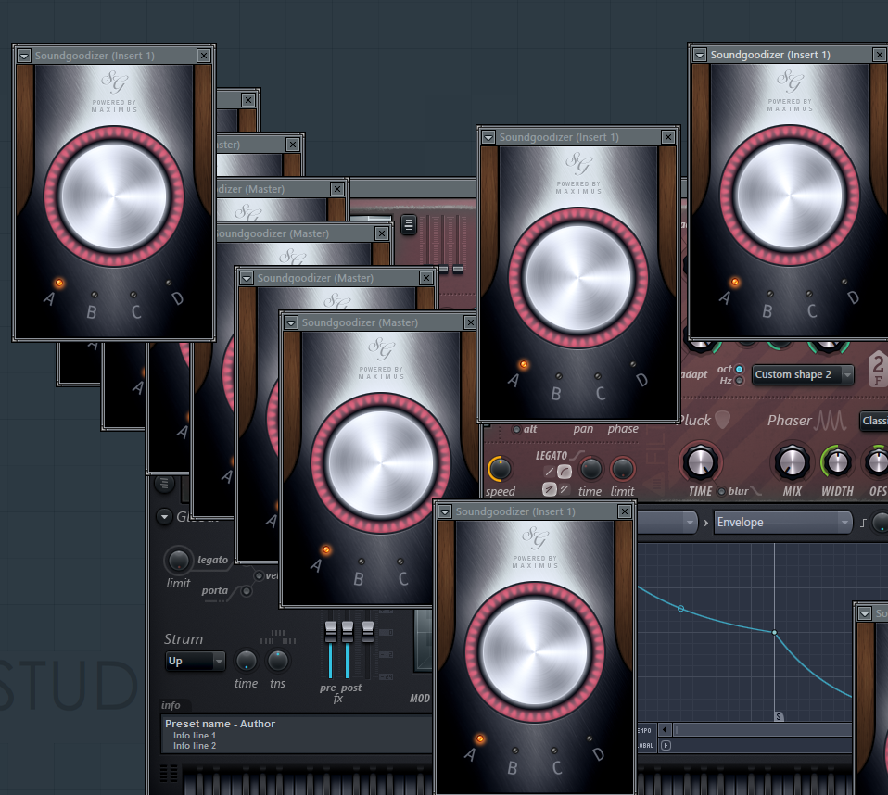The height and width of the screenshot is (795, 888).
Task: Open options menu arrow of the top-right Soundgoodizer window
Action: click(700, 55)
